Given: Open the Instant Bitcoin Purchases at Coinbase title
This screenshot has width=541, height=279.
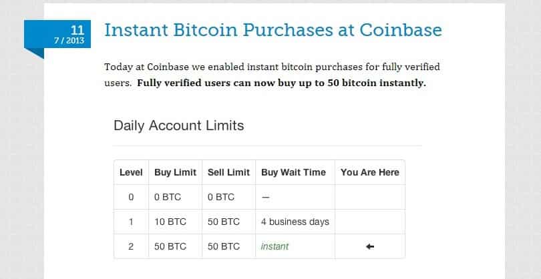Looking at the screenshot, I should (273, 29).
